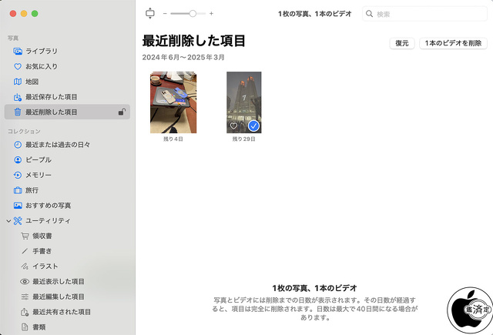The width and height of the screenshot is (493, 335).
Task: Deselect the blue checkmark on video thumbnail
Action: point(253,126)
